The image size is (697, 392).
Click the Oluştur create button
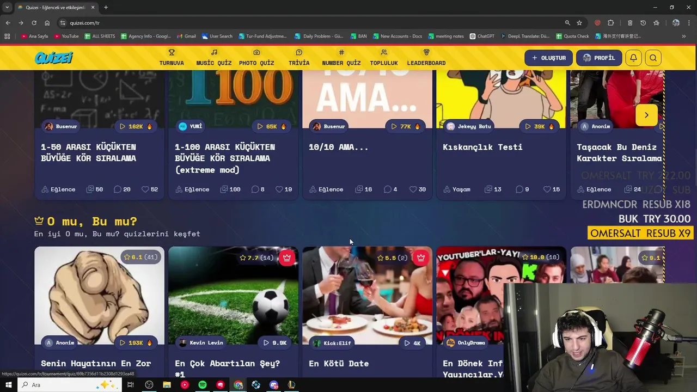point(548,58)
